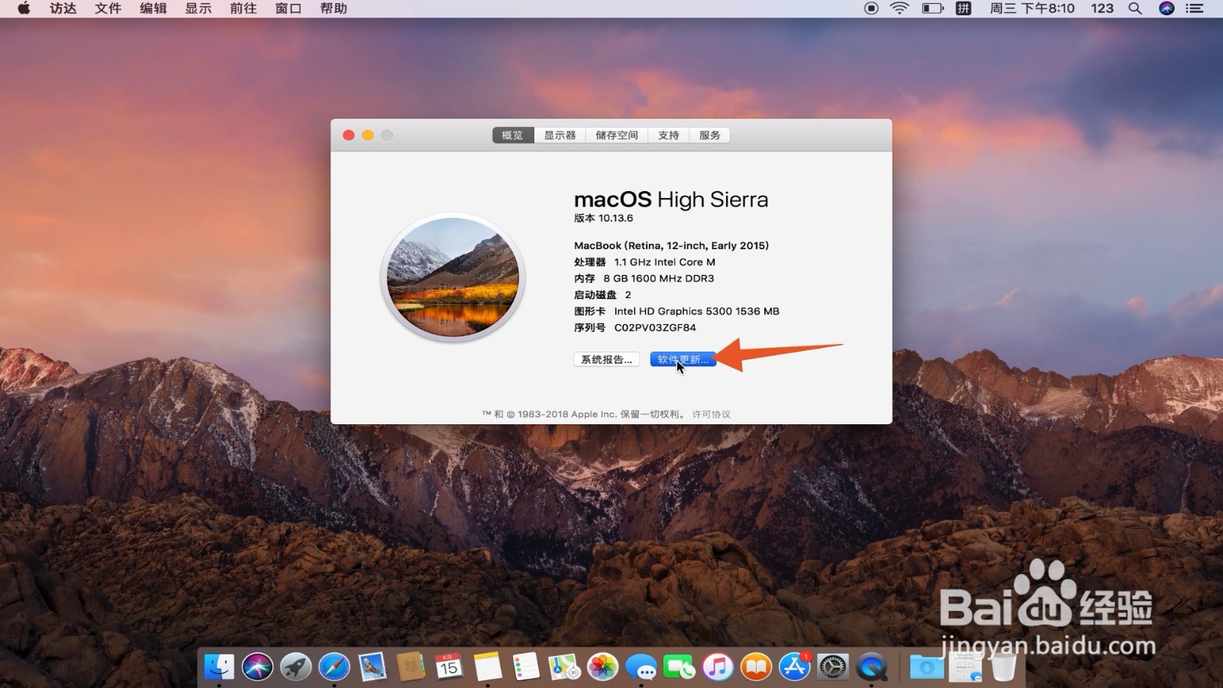1223x688 pixels.
Task: Open Finder from the Dock
Action: (x=219, y=667)
